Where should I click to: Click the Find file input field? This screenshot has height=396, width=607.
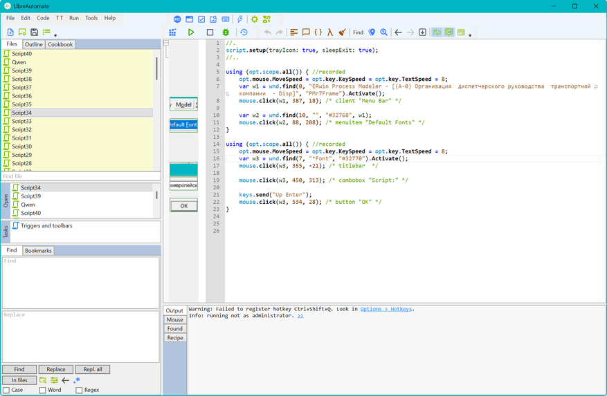81,176
